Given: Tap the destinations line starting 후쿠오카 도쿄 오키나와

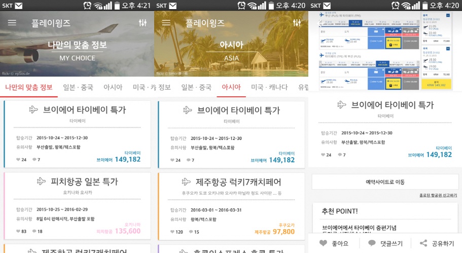Looking at the screenshot, I should point(232,193).
